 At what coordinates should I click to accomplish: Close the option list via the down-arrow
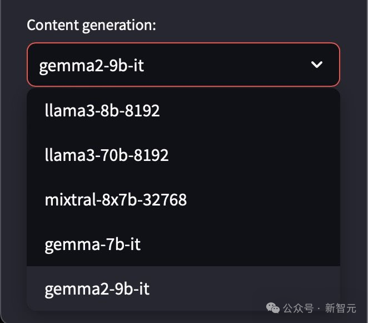pos(317,65)
